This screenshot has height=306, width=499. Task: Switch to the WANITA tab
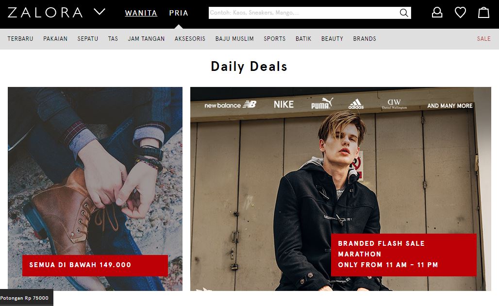click(141, 13)
